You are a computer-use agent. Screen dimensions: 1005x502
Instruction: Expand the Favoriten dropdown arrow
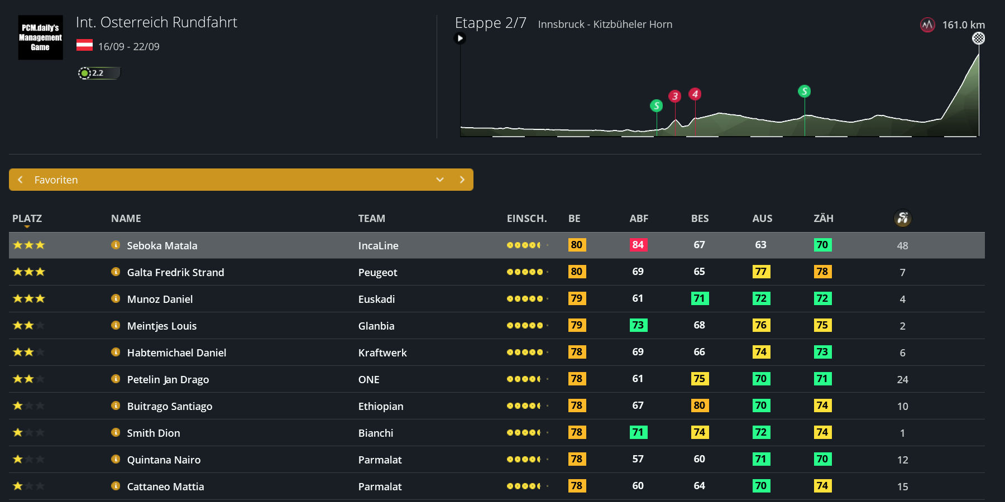(x=440, y=180)
